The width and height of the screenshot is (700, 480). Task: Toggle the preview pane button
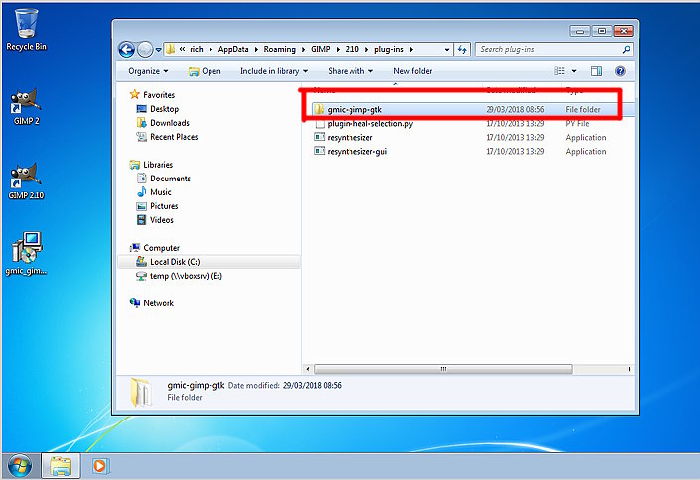[x=596, y=71]
